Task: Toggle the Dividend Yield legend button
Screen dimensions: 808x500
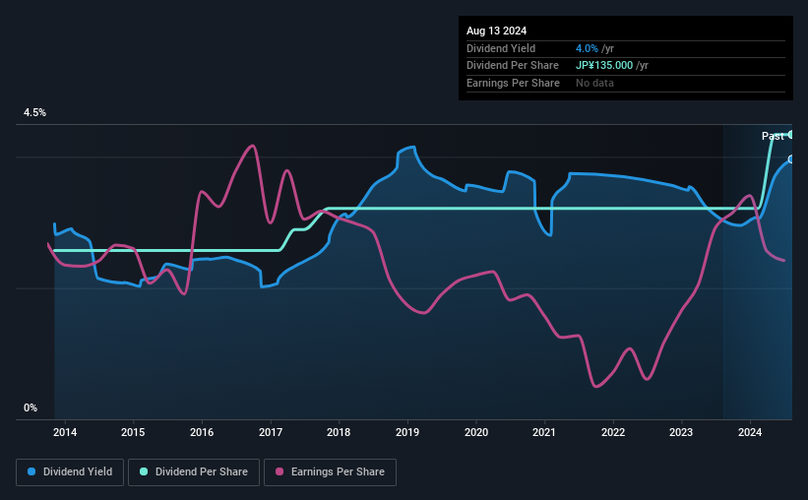Action: pos(70,471)
